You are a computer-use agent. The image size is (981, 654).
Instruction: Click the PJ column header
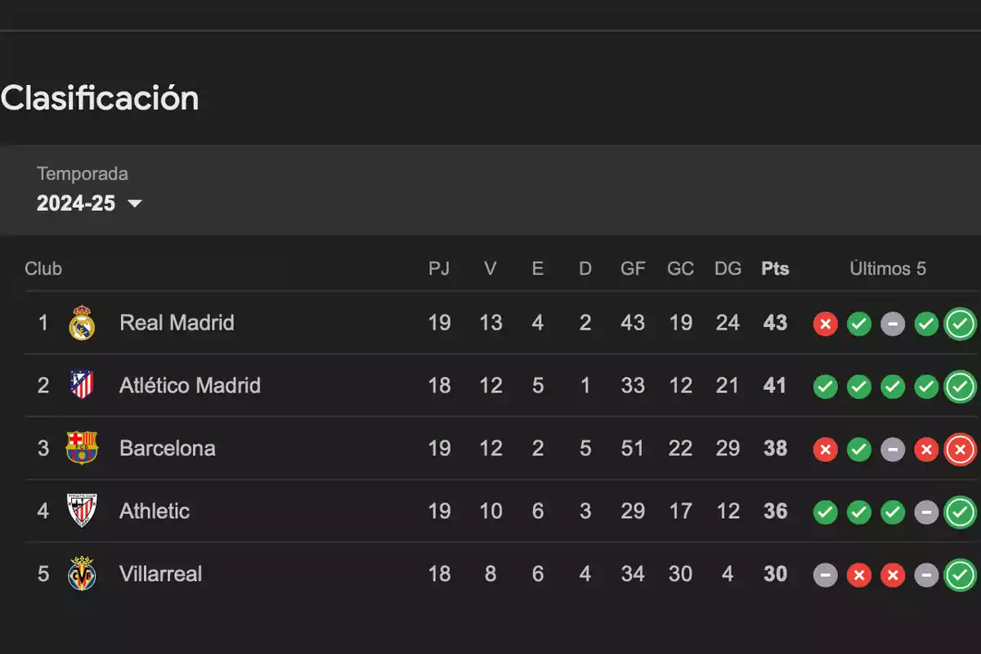[439, 269]
